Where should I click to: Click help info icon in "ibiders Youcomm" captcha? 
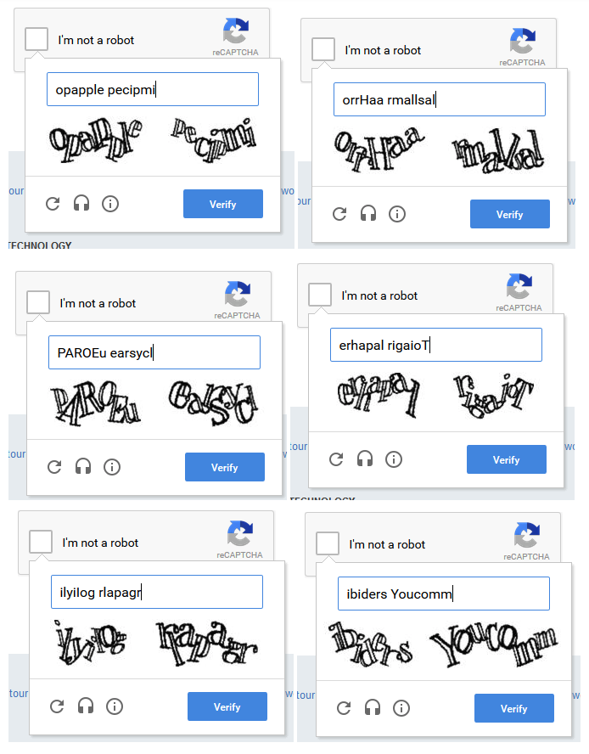click(401, 708)
